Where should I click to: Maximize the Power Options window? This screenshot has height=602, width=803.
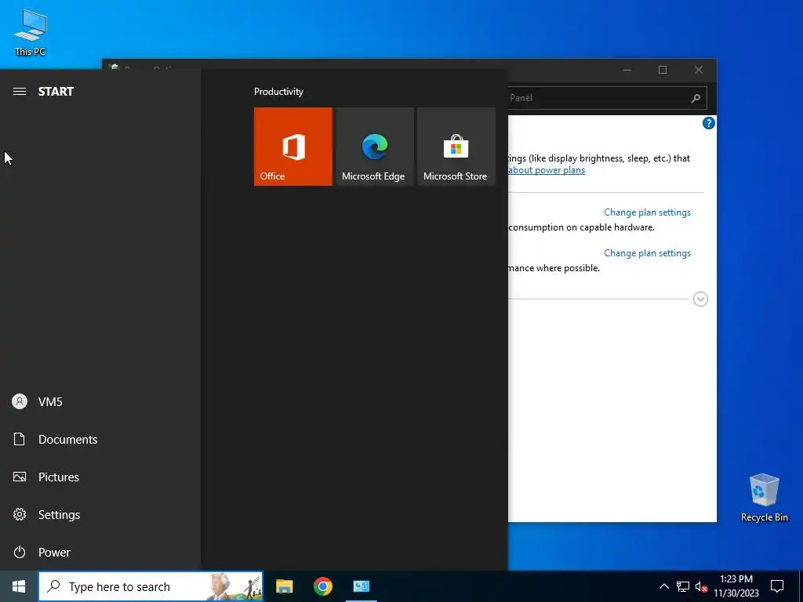point(663,70)
